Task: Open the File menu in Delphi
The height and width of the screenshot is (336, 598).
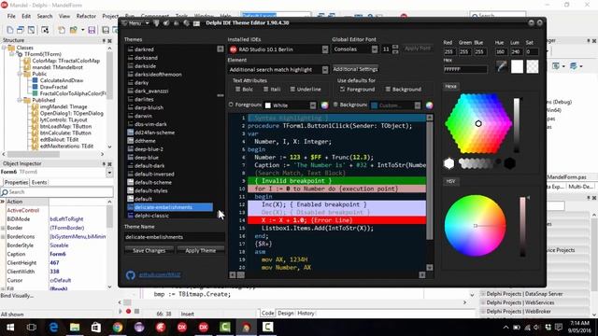Action: pos(11,16)
